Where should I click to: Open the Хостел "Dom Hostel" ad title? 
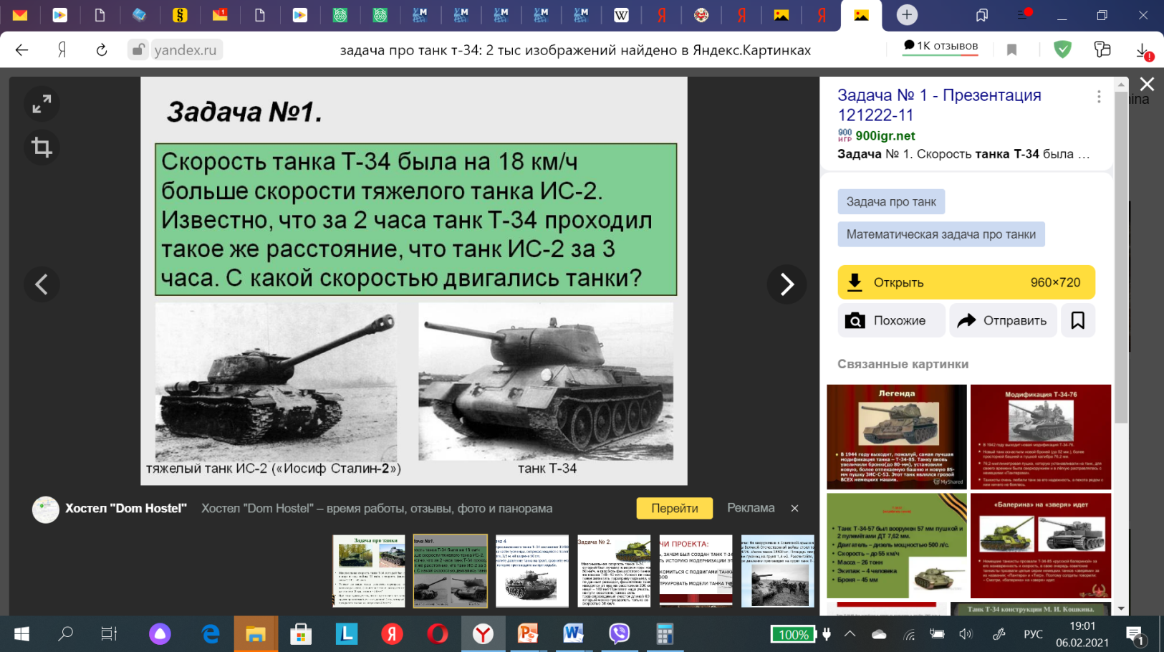(126, 509)
